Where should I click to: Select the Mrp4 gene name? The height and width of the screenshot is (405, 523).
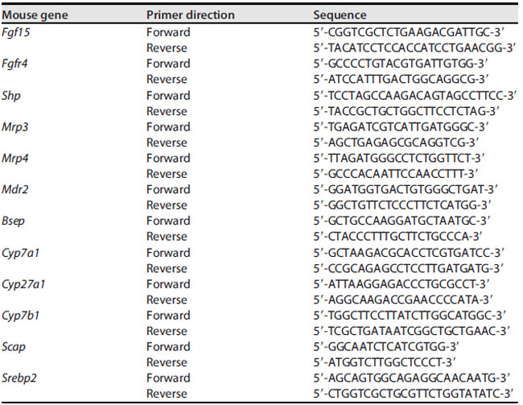(15, 159)
